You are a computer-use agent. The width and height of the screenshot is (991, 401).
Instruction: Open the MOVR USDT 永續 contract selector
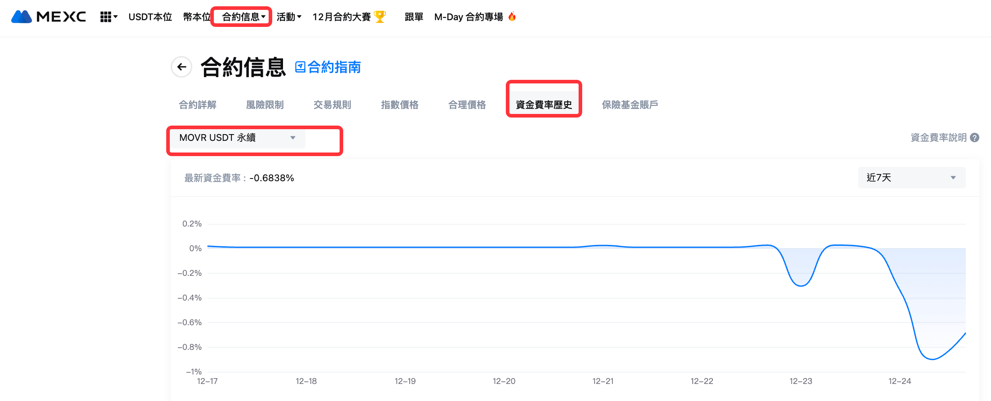pyautogui.click(x=238, y=138)
